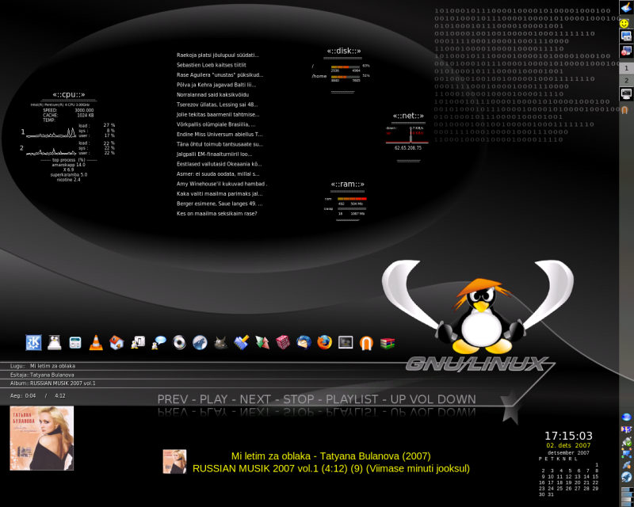This screenshot has height=507, width=634.
Task: Click PREV to play previous track
Action: [173, 399]
